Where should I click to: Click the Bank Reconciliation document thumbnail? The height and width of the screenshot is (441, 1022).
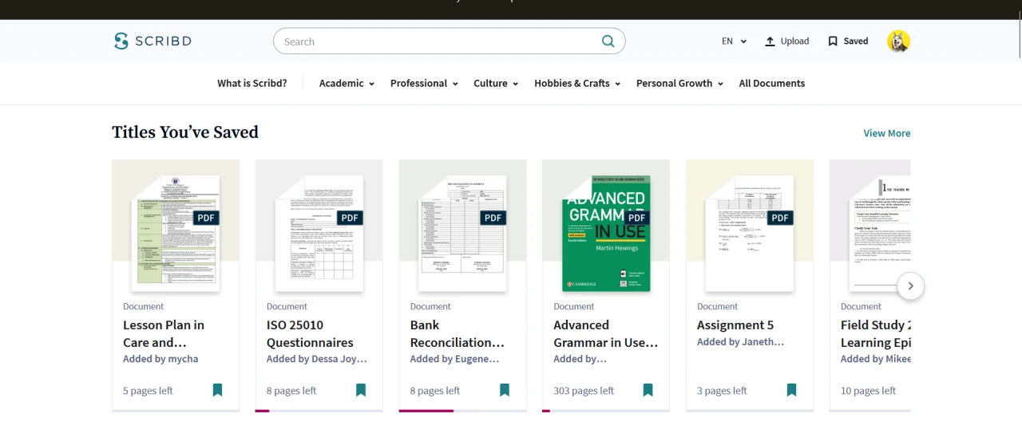point(463,232)
